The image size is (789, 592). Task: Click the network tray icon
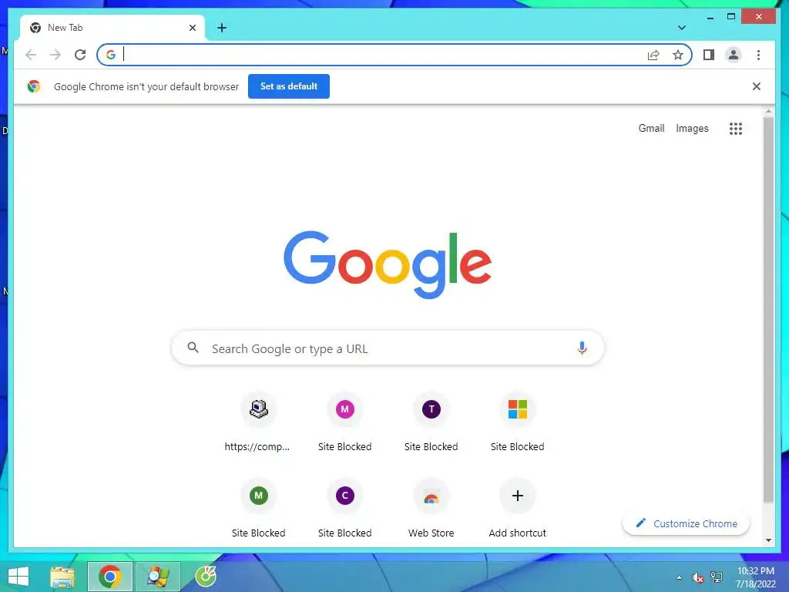coord(717,577)
